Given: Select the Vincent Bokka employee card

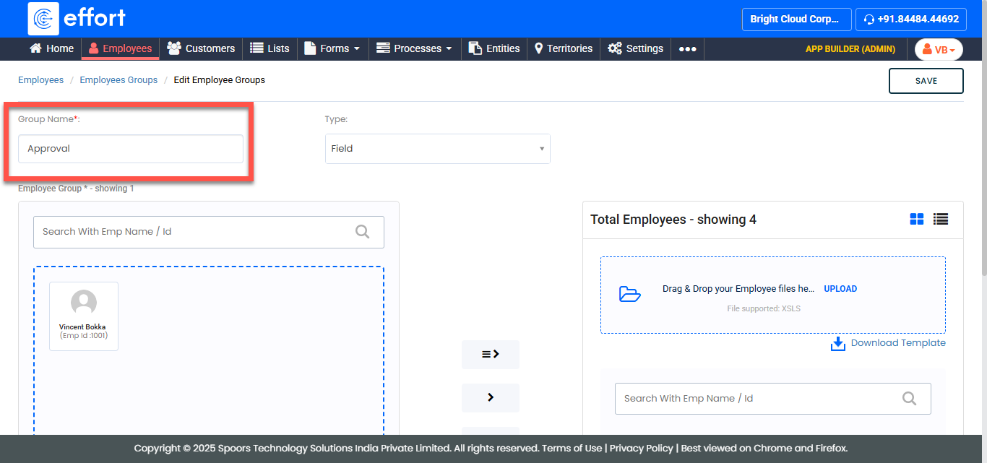Looking at the screenshot, I should pos(84,316).
